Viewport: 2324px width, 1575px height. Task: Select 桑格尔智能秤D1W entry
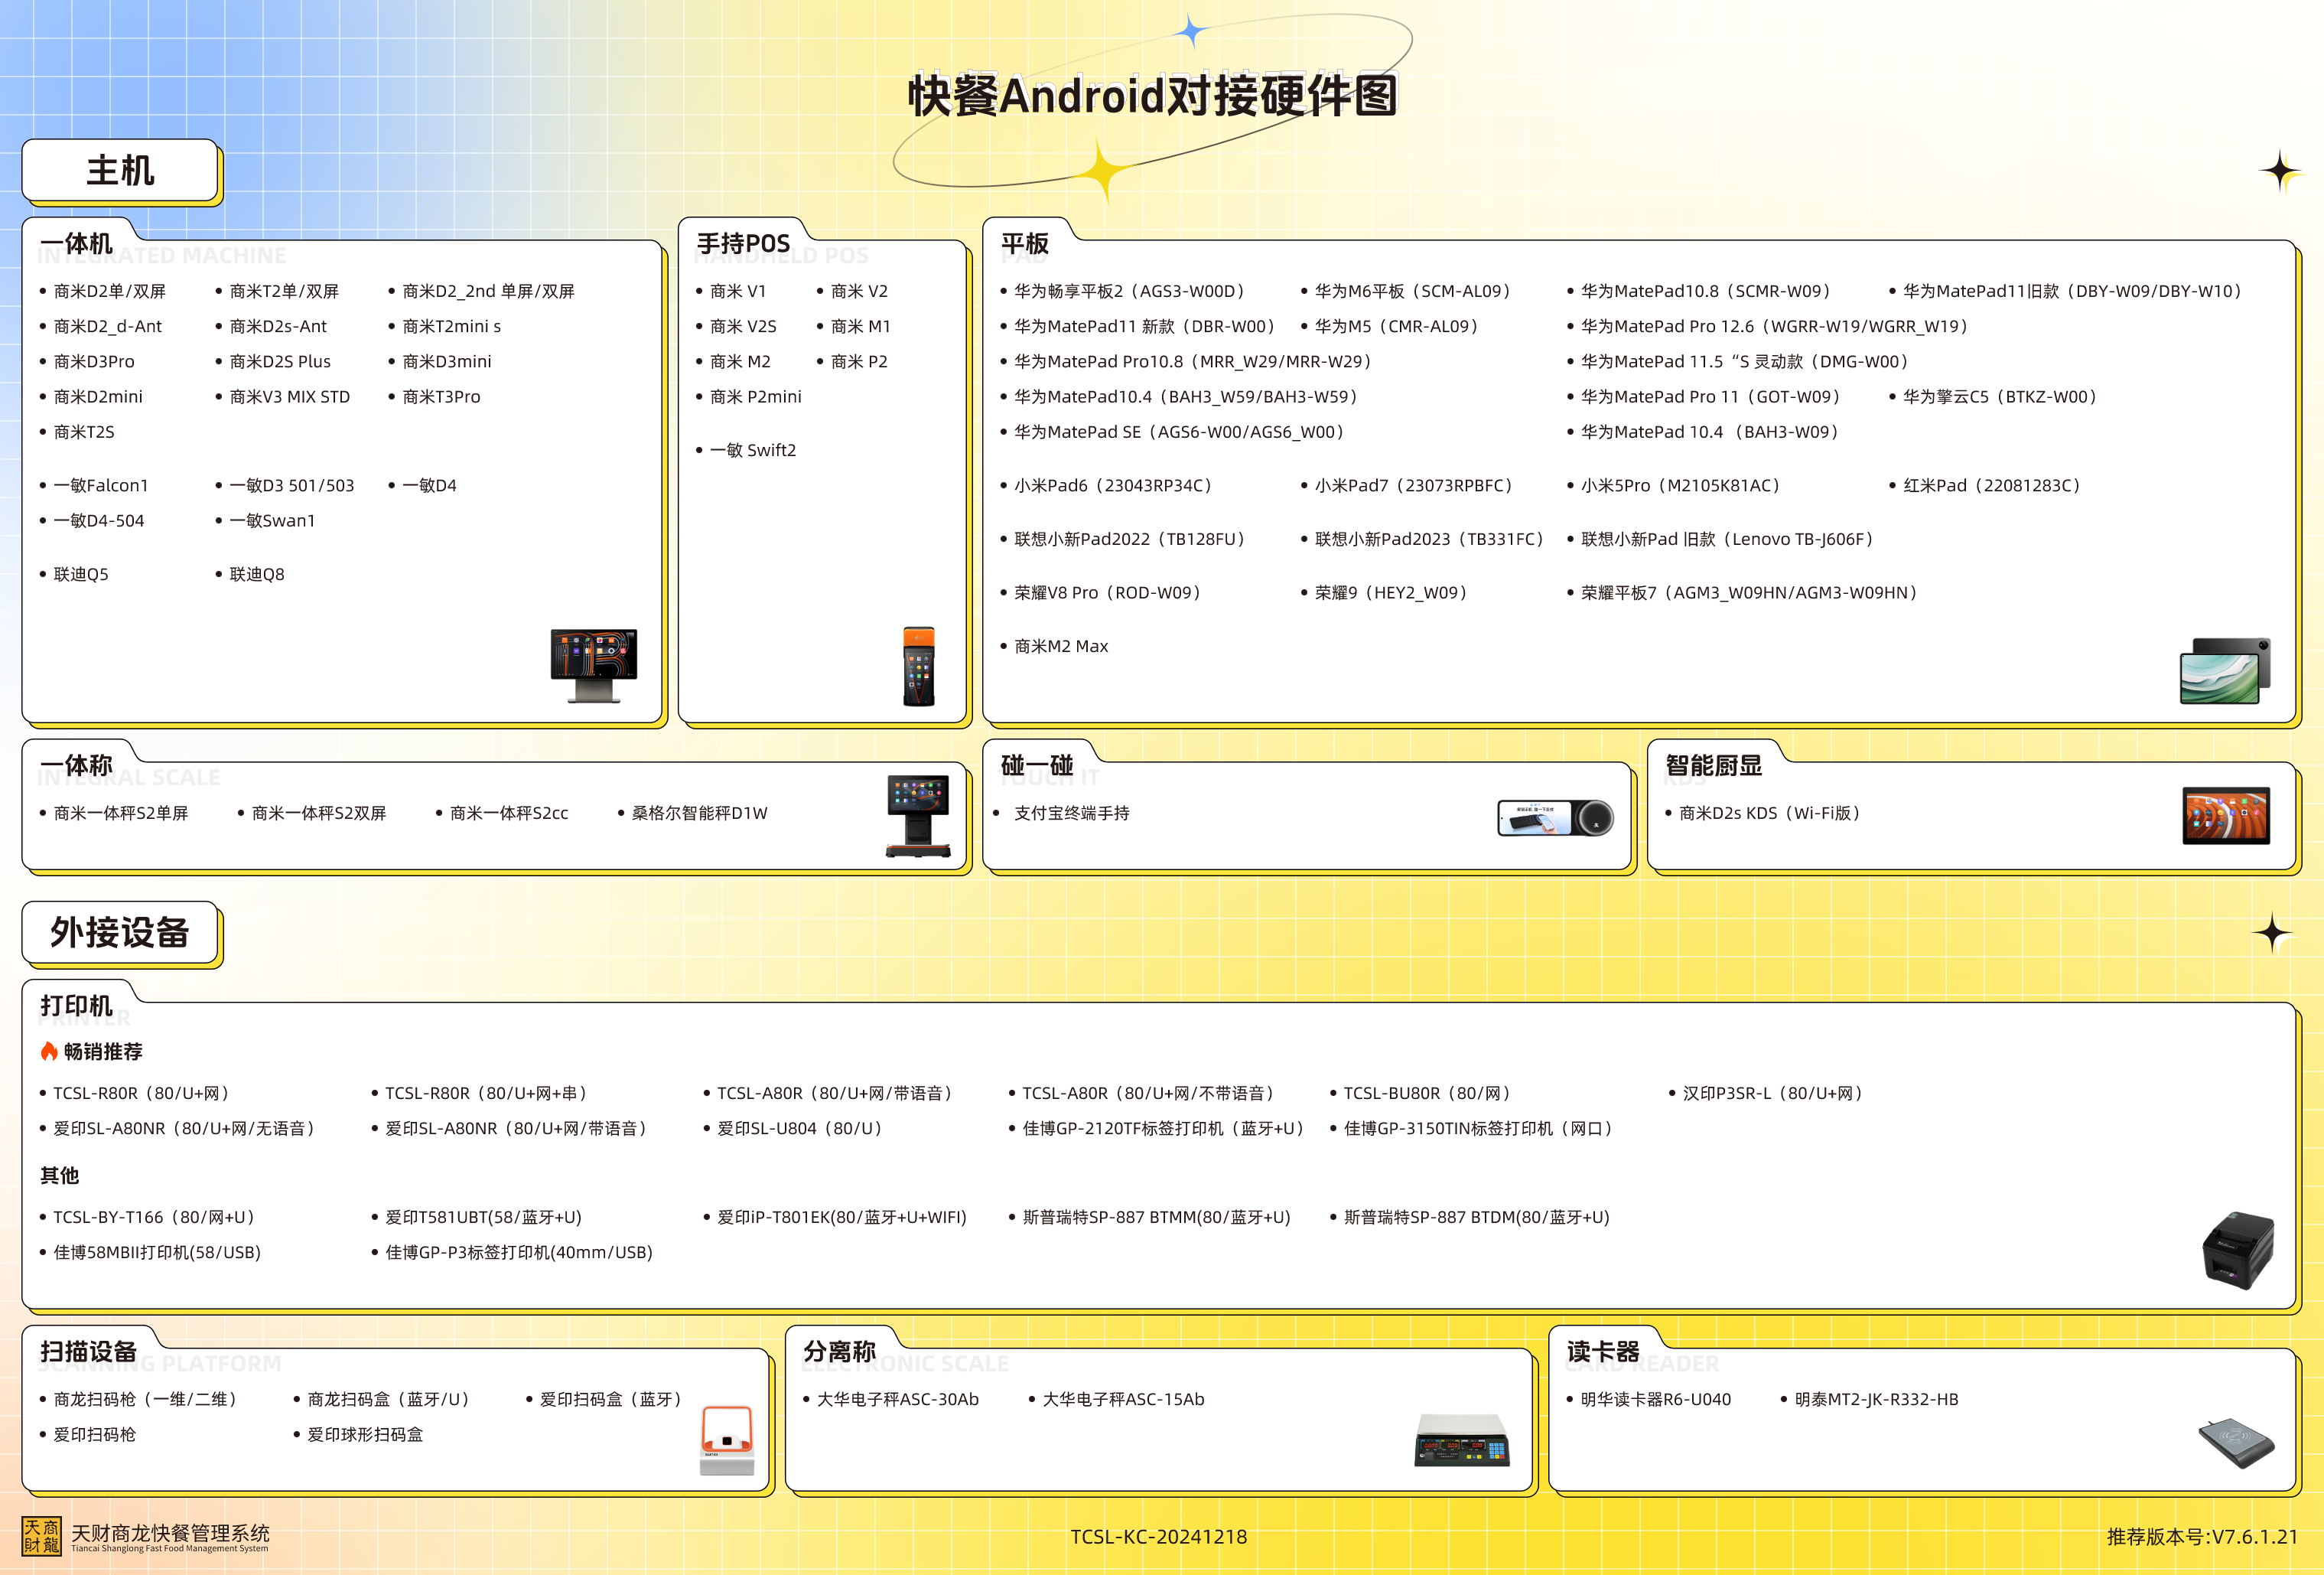[700, 814]
